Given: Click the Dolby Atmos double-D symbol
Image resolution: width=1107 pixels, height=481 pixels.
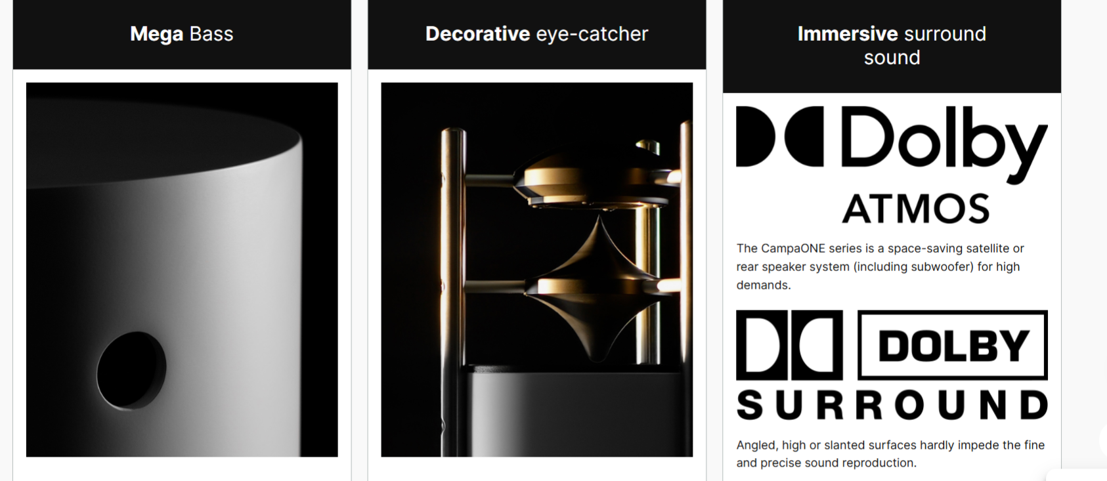Looking at the screenshot, I should coord(779,136).
